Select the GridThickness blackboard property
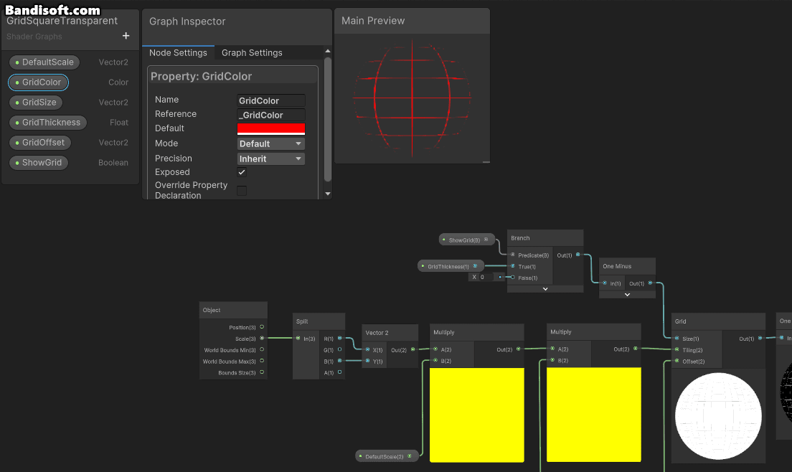Image resolution: width=792 pixels, height=472 pixels. [x=48, y=122]
